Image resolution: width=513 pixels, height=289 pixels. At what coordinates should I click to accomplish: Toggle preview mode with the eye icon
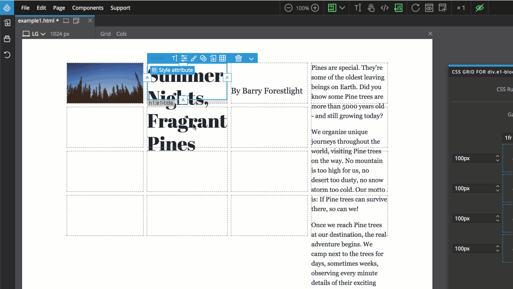[x=429, y=8]
